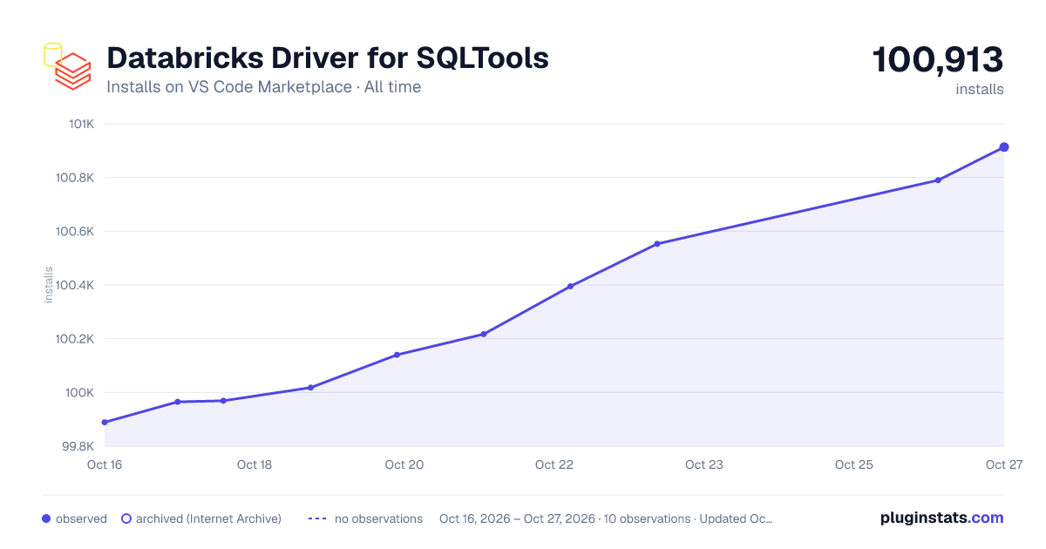Click the 99.8K y-axis label

pos(76,446)
